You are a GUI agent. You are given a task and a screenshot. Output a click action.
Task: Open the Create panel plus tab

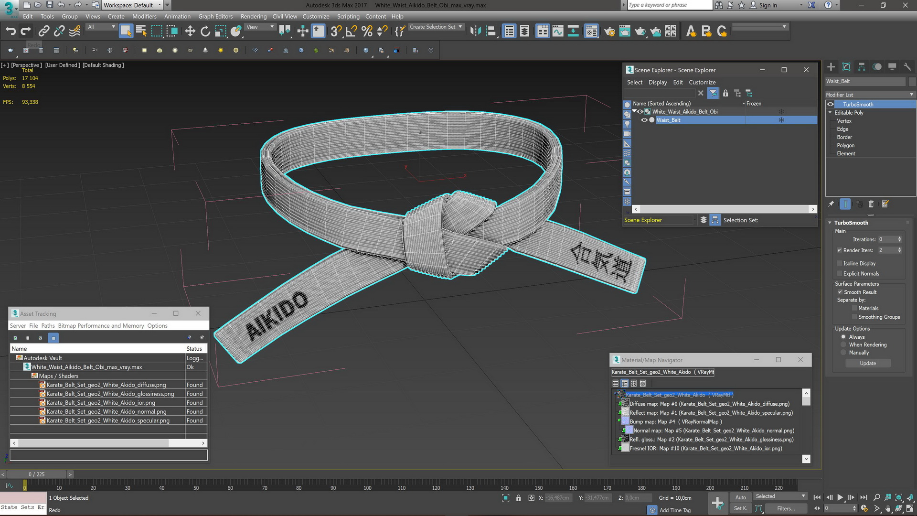pos(831,67)
